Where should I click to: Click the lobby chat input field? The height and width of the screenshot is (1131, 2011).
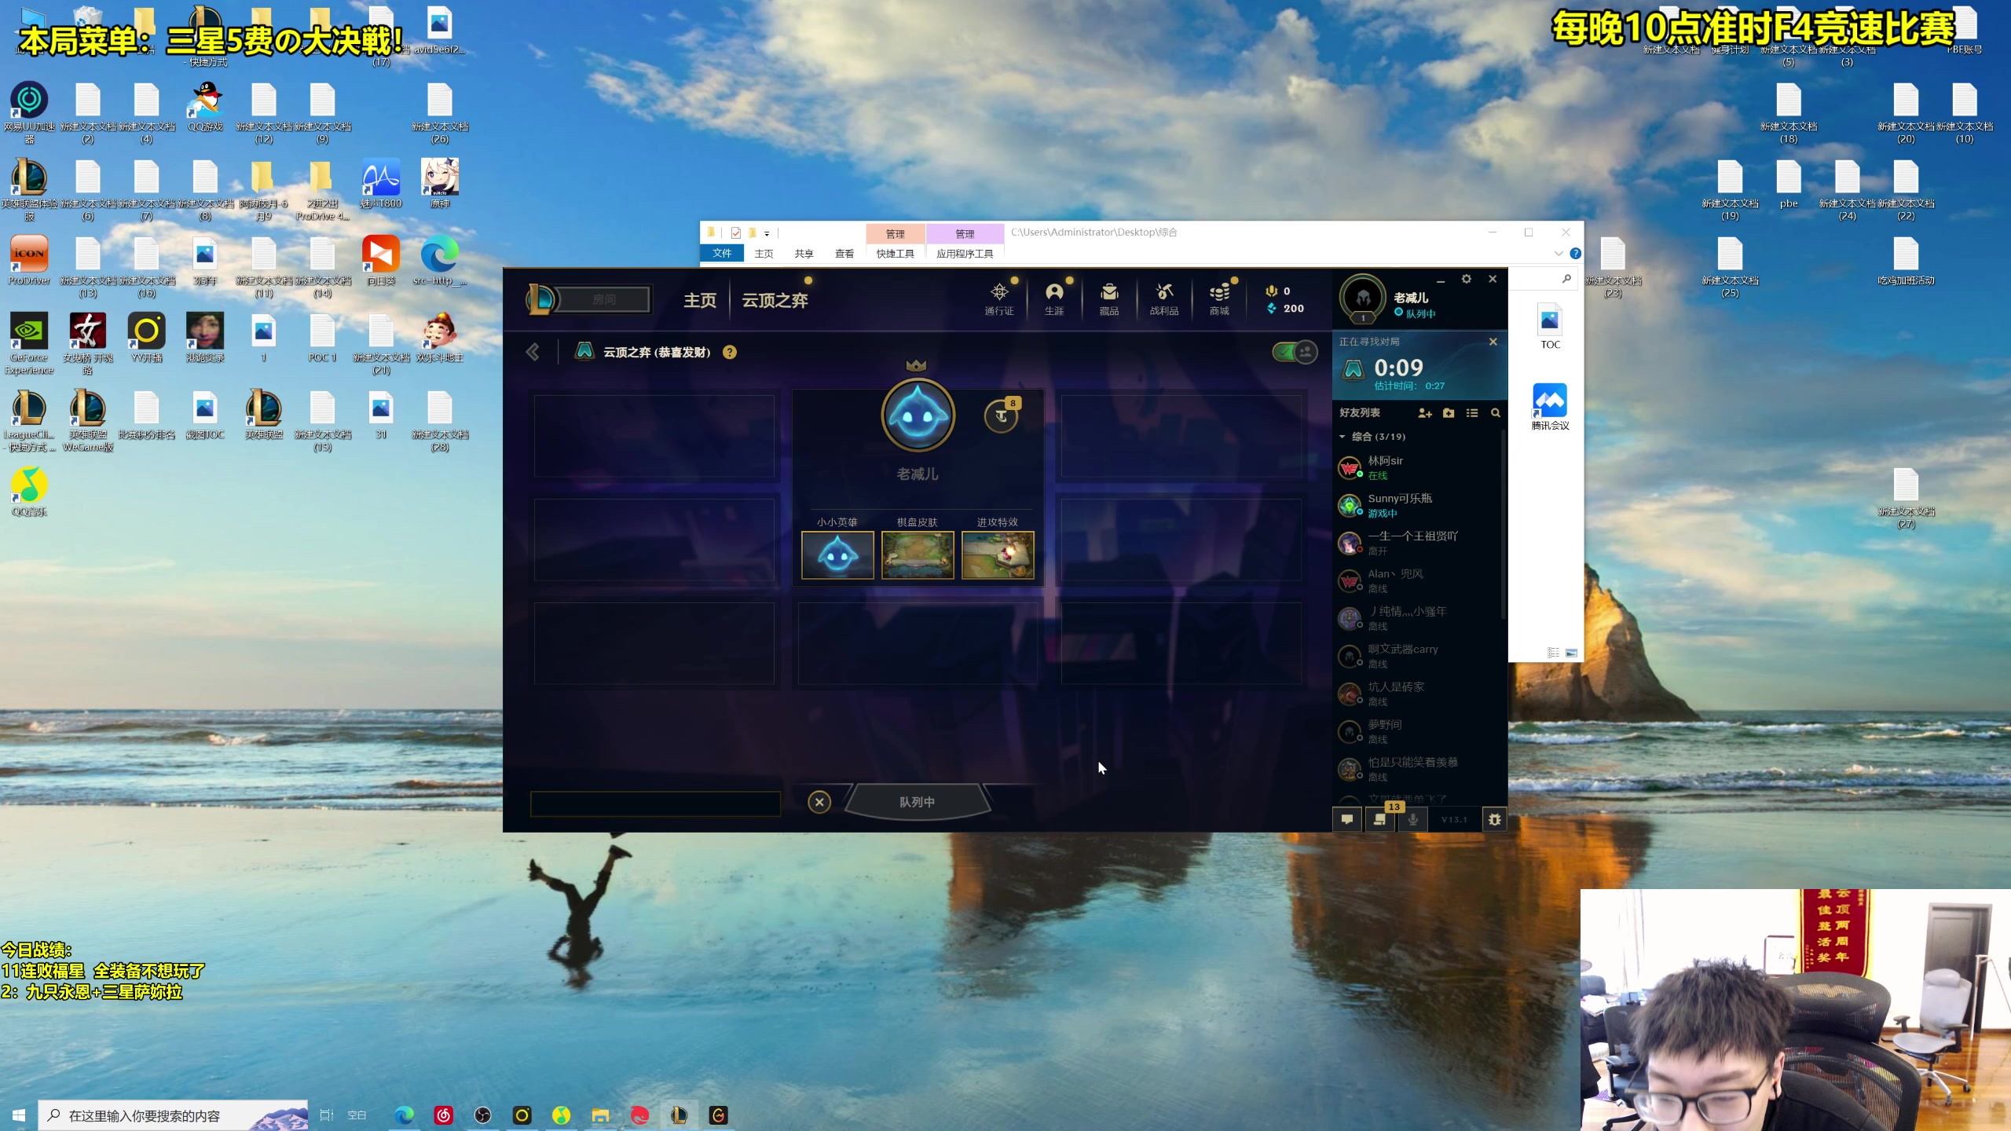(655, 803)
